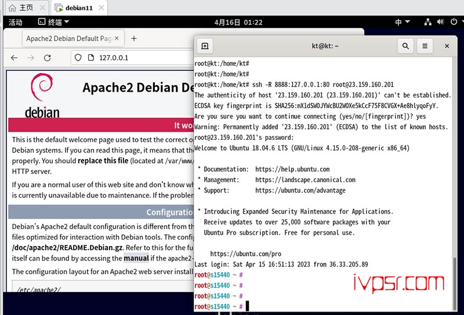Click the debian swirl logo

[42, 87]
